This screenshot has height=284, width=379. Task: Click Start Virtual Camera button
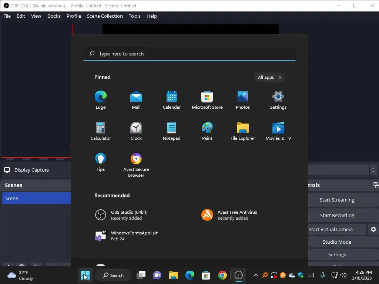pos(337,229)
